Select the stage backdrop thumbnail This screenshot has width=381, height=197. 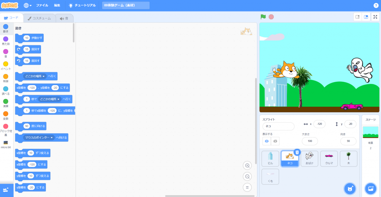point(371,132)
